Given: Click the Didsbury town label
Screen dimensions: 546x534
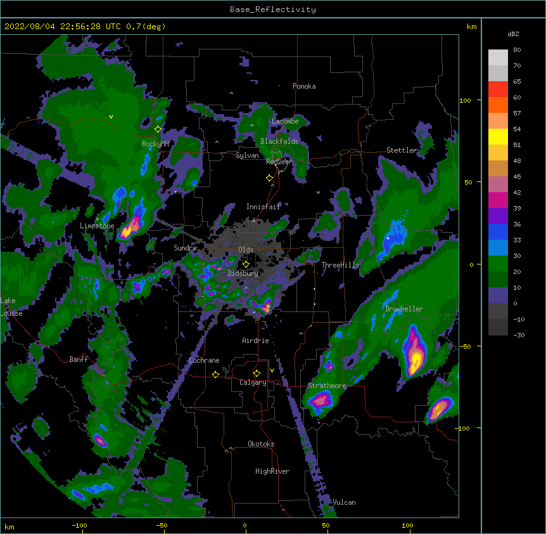Looking at the screenshot, I should [x=243, y=273].
